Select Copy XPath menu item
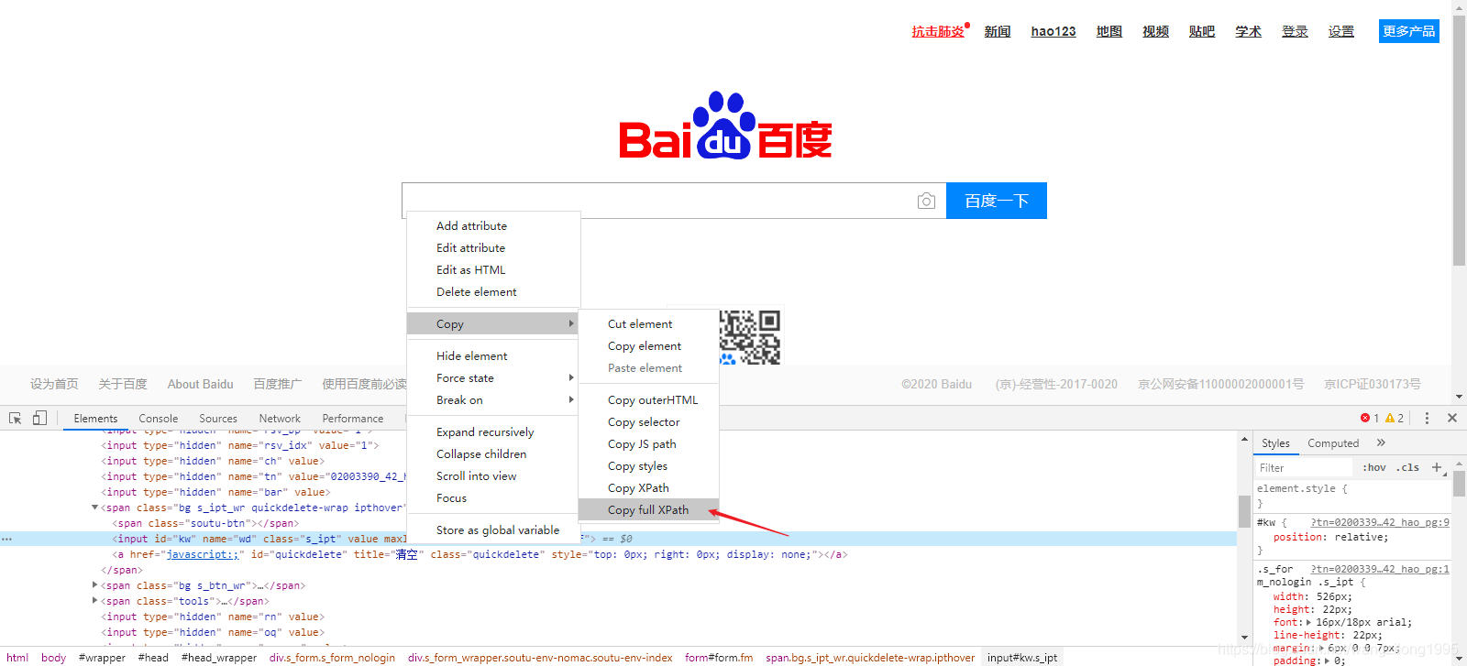1467x666 pixels. (648, 487)
